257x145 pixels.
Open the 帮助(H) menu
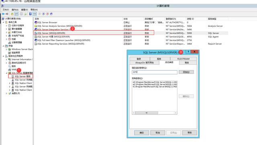tap(34, 10)
